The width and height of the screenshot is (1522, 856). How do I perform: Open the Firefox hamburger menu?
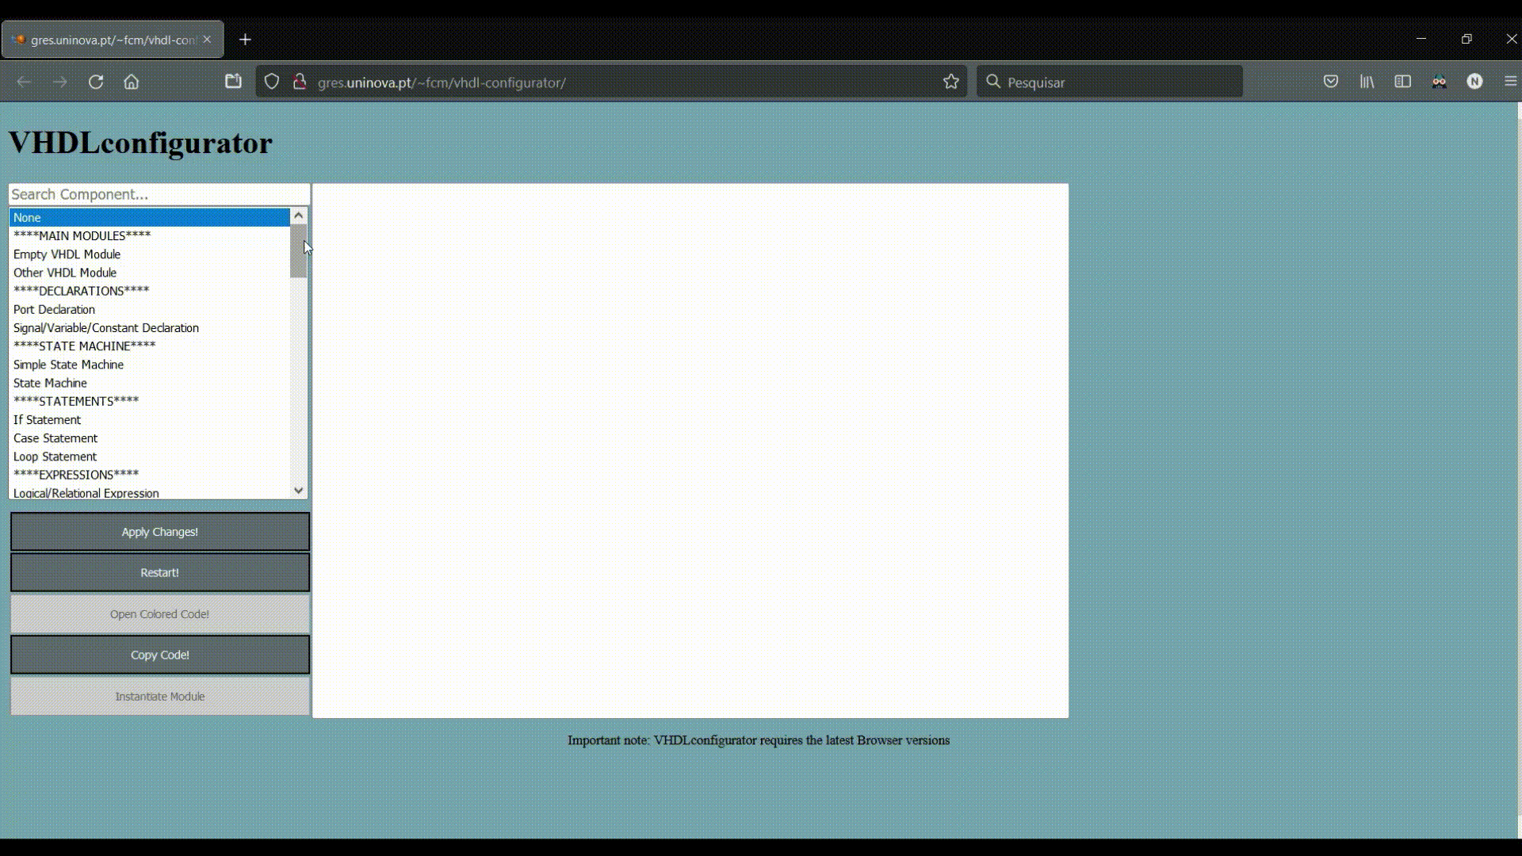(1510, 82)
